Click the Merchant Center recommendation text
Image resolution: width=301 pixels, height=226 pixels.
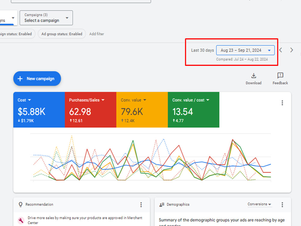tap(85, 220)
